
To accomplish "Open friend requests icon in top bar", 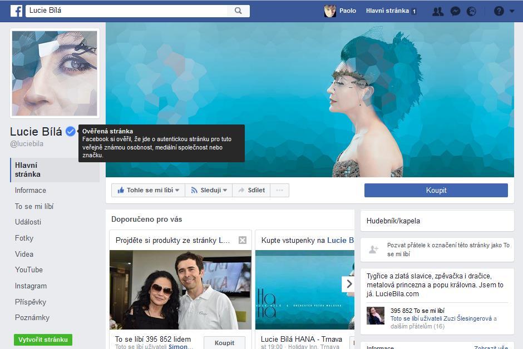I will (x=438, y=11).
